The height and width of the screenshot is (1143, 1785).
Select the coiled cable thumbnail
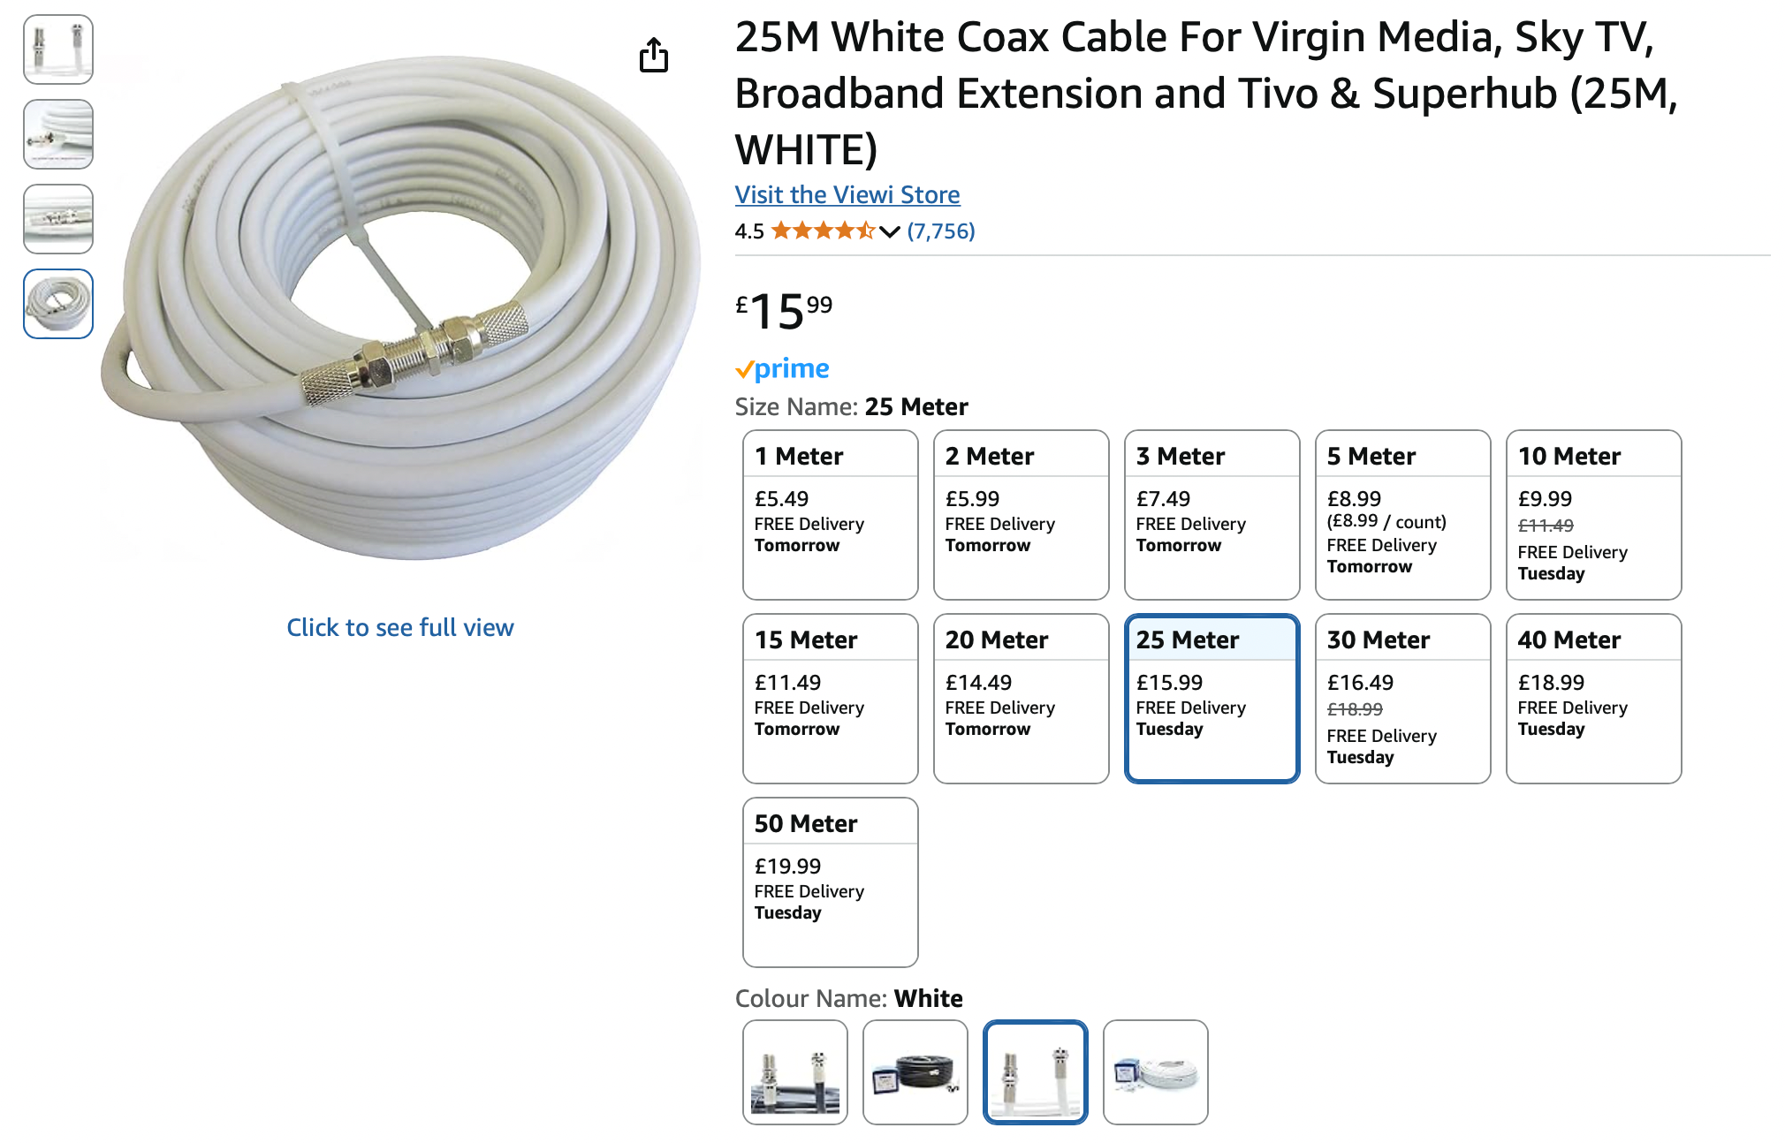(58, 304)
